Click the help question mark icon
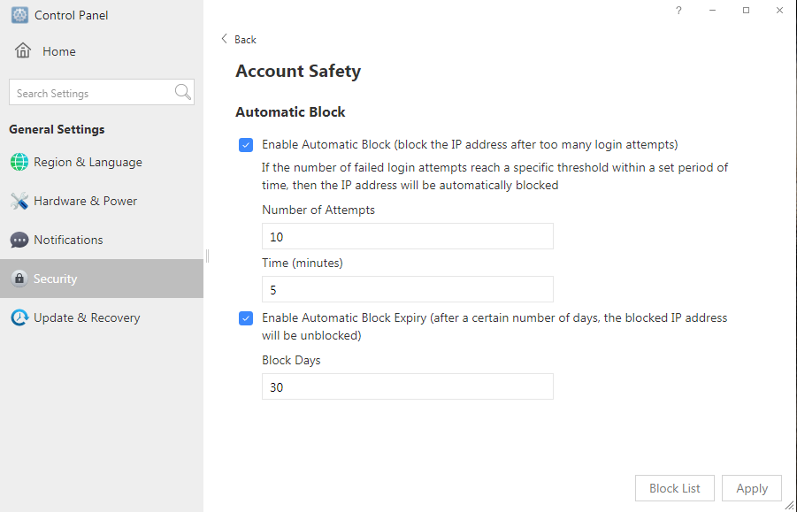This screenshot has height=512, width=797. [x=678, y=10]
